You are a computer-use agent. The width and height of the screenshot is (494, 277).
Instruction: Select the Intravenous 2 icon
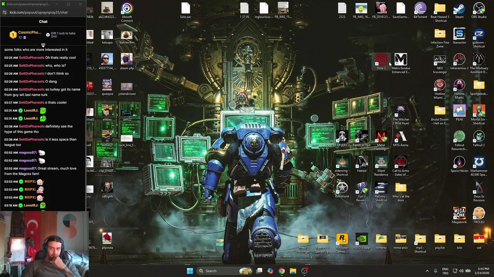[x=459, y=62]
